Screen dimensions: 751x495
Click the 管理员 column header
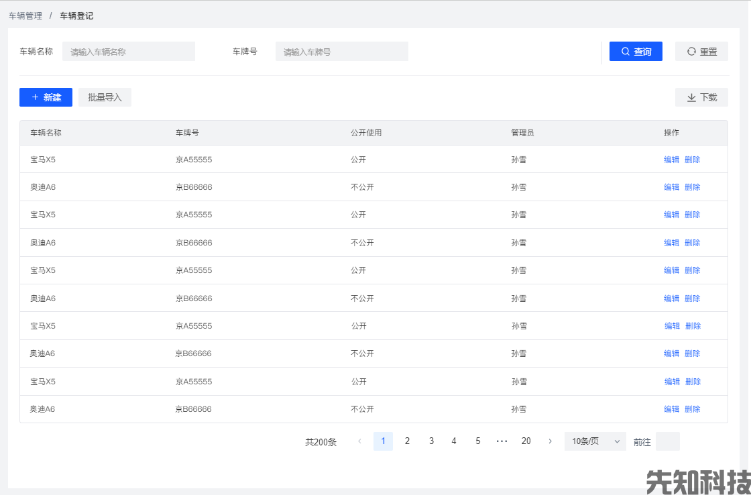click(522, 133)
